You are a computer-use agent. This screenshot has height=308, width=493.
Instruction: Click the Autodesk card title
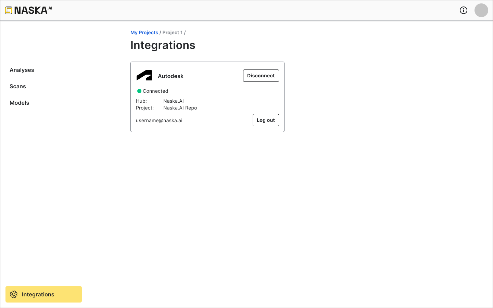pyautogui.click(x=170, y=76)
